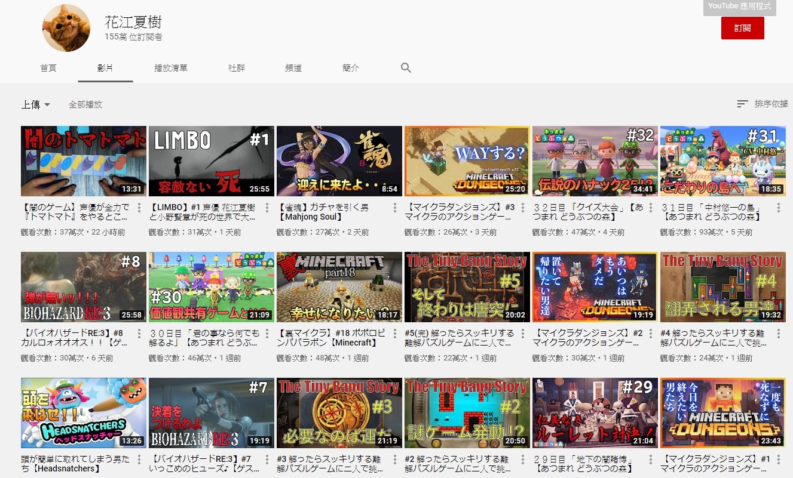
Task: Open three-dot menu for ３２日目「クイズ大会」 video
Action: click(651, 208)
